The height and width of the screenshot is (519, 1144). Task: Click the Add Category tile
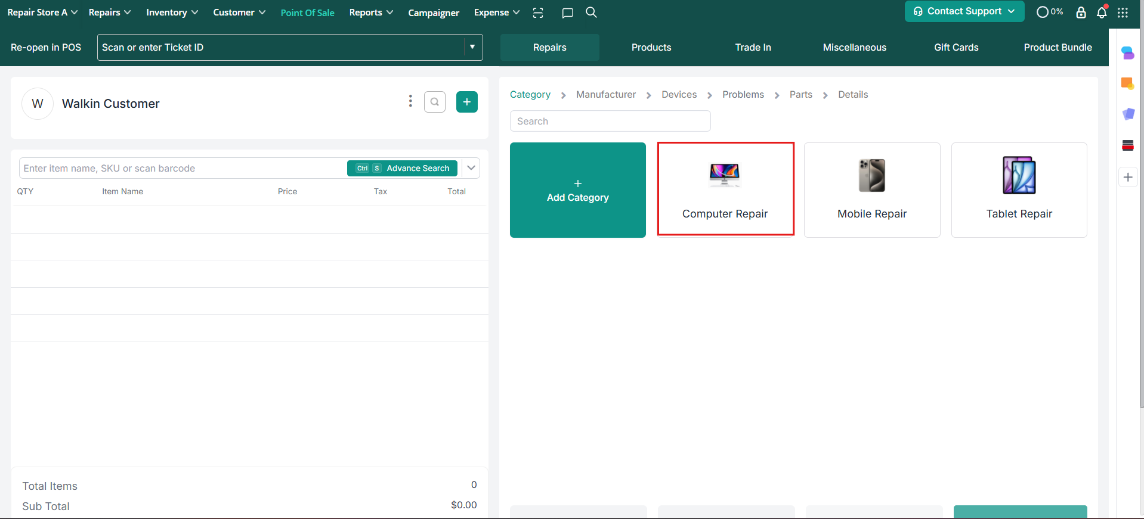pos(577,190)
